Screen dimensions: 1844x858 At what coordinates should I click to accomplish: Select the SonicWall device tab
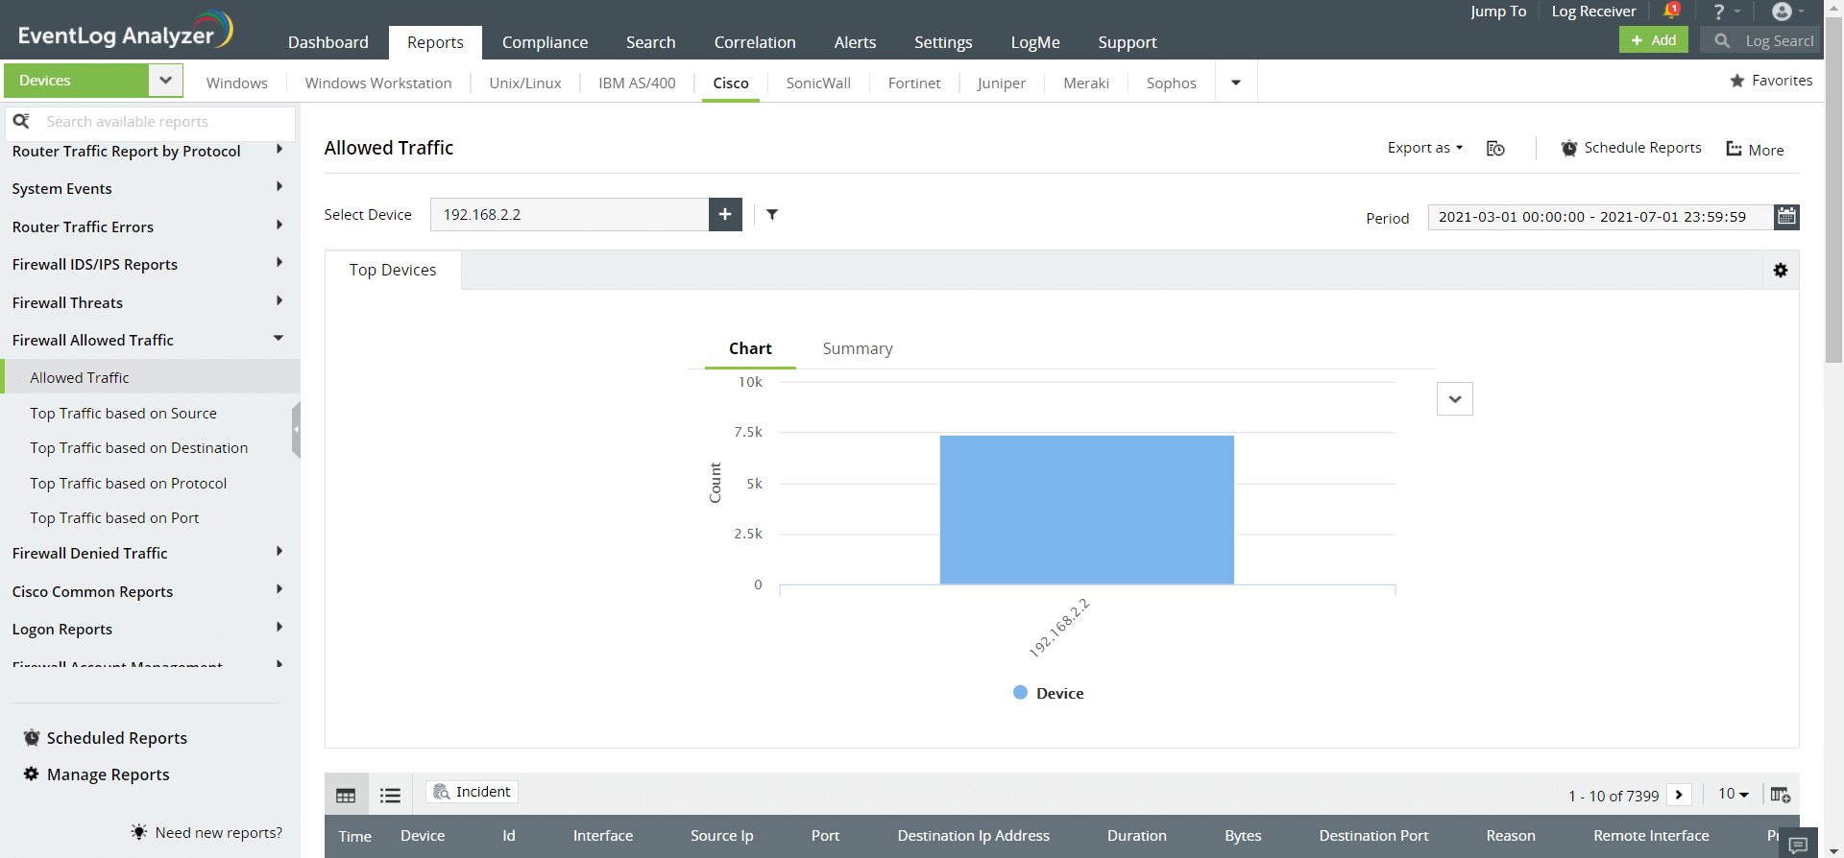click(x=818, y=83)
